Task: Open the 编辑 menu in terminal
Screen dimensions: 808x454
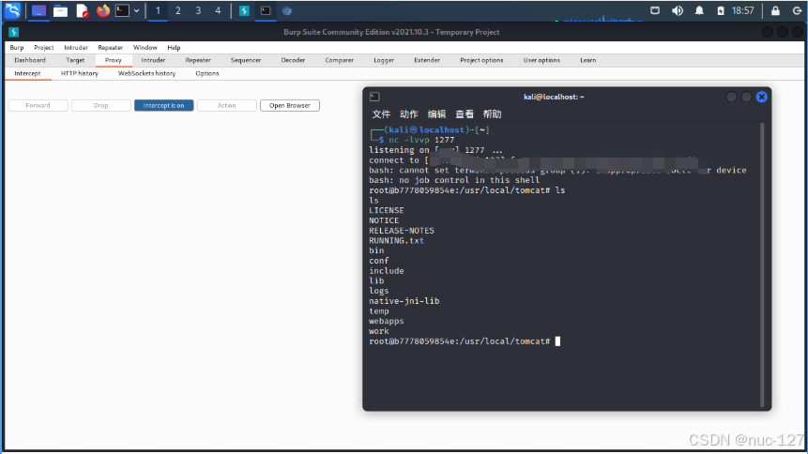Action: [436, 114]
